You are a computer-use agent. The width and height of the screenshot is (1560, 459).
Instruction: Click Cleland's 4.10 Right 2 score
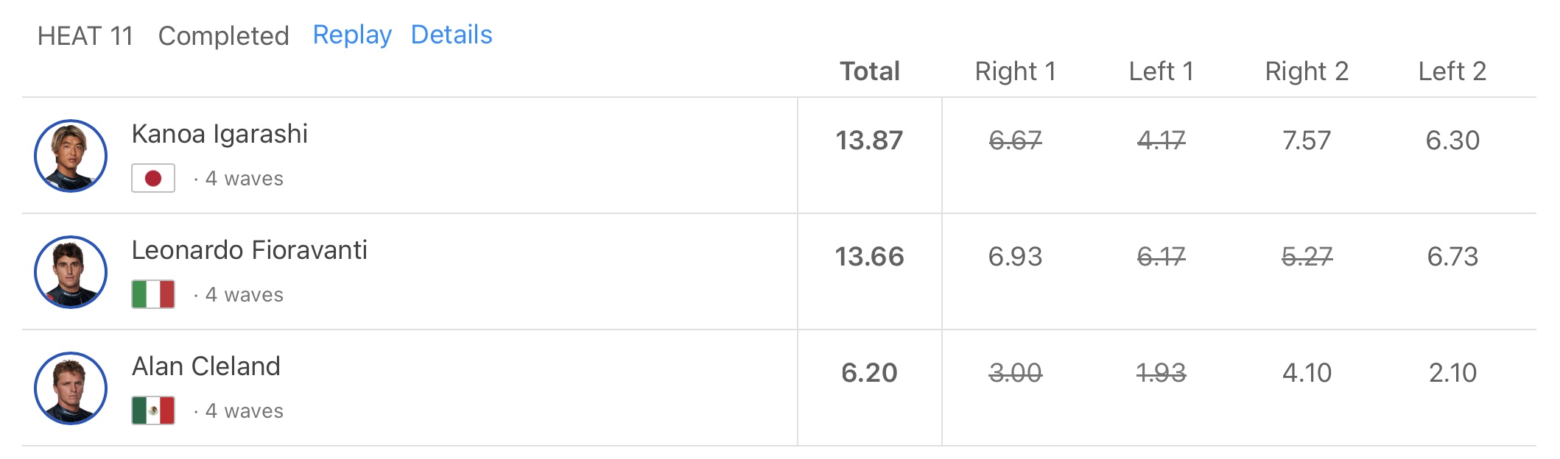[x=1307, y=373]
